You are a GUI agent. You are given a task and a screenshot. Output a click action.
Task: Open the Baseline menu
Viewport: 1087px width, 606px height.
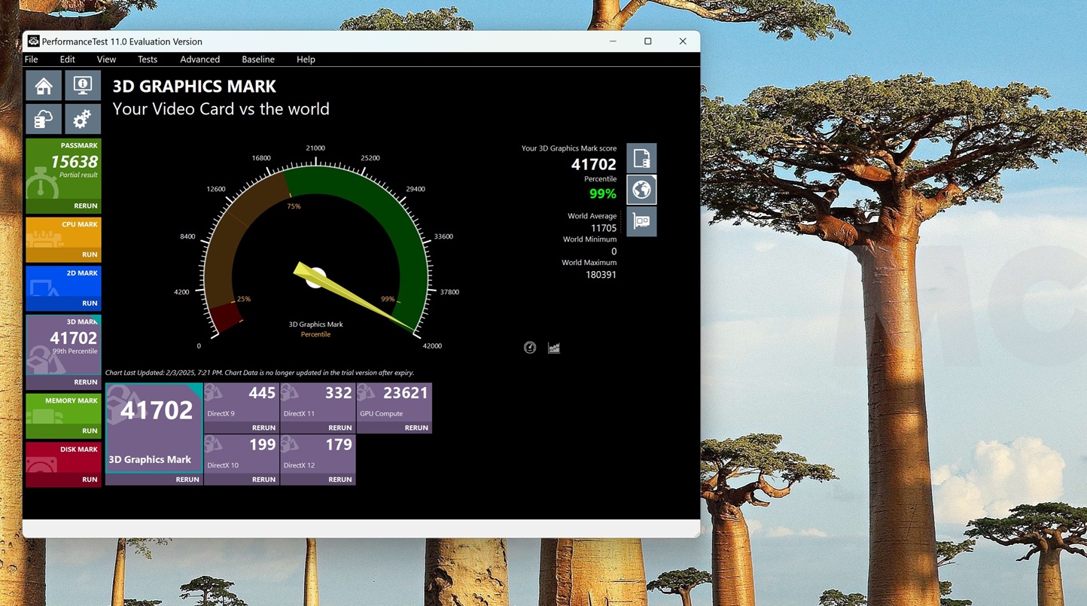click(257, 59)
